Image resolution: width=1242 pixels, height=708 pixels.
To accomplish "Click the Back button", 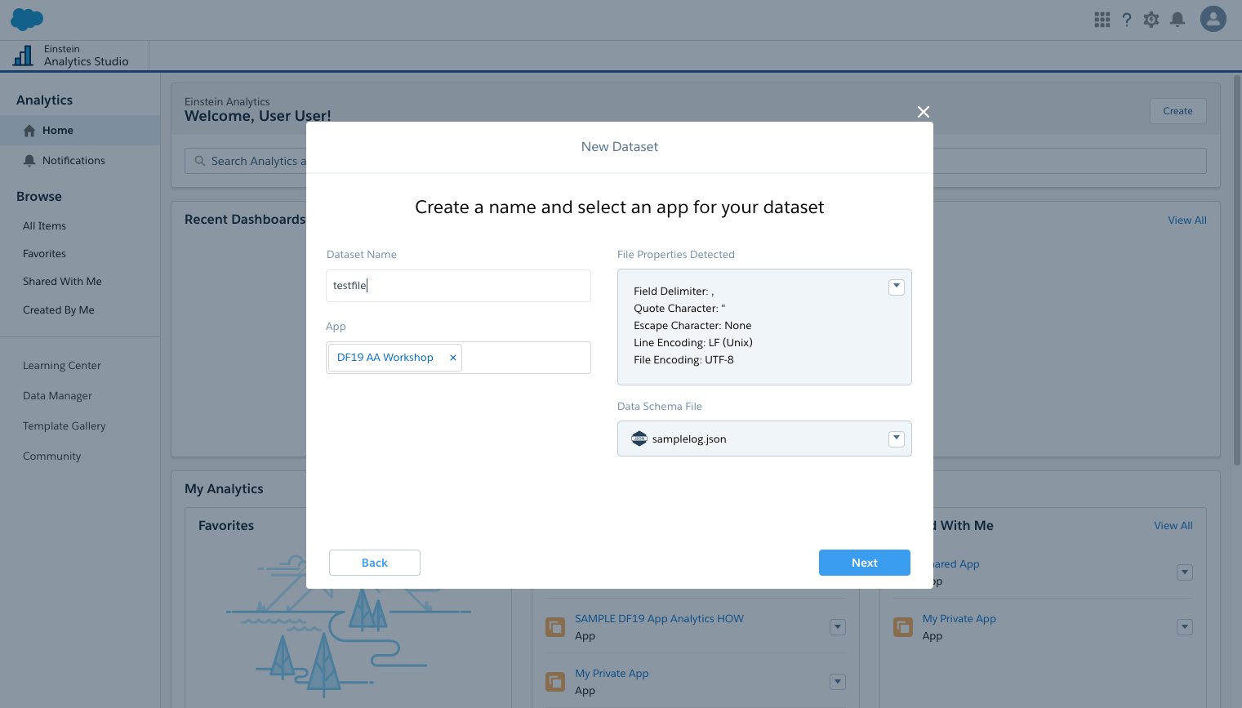I will [375, 563].
